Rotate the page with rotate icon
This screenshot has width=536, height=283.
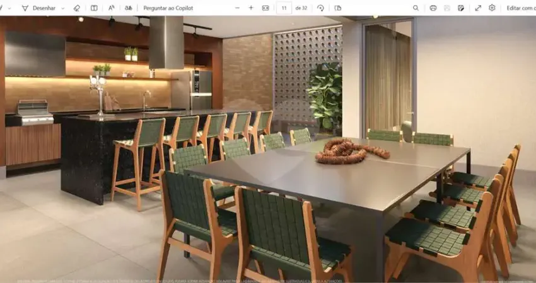pyautogui.click(x=320, y=8)
